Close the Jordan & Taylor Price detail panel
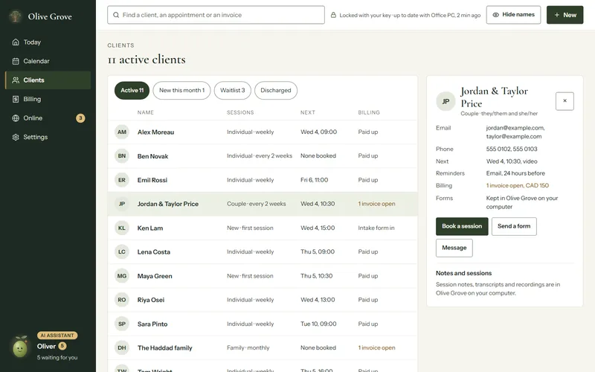The width and height of the screenshot is (595, 372). (565, 101)
